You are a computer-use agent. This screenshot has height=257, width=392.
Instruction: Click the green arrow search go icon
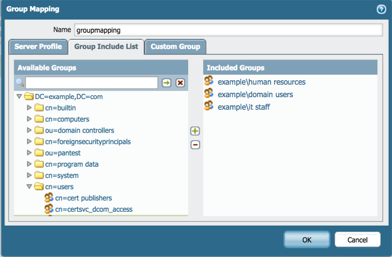click(x=167, y=83)
